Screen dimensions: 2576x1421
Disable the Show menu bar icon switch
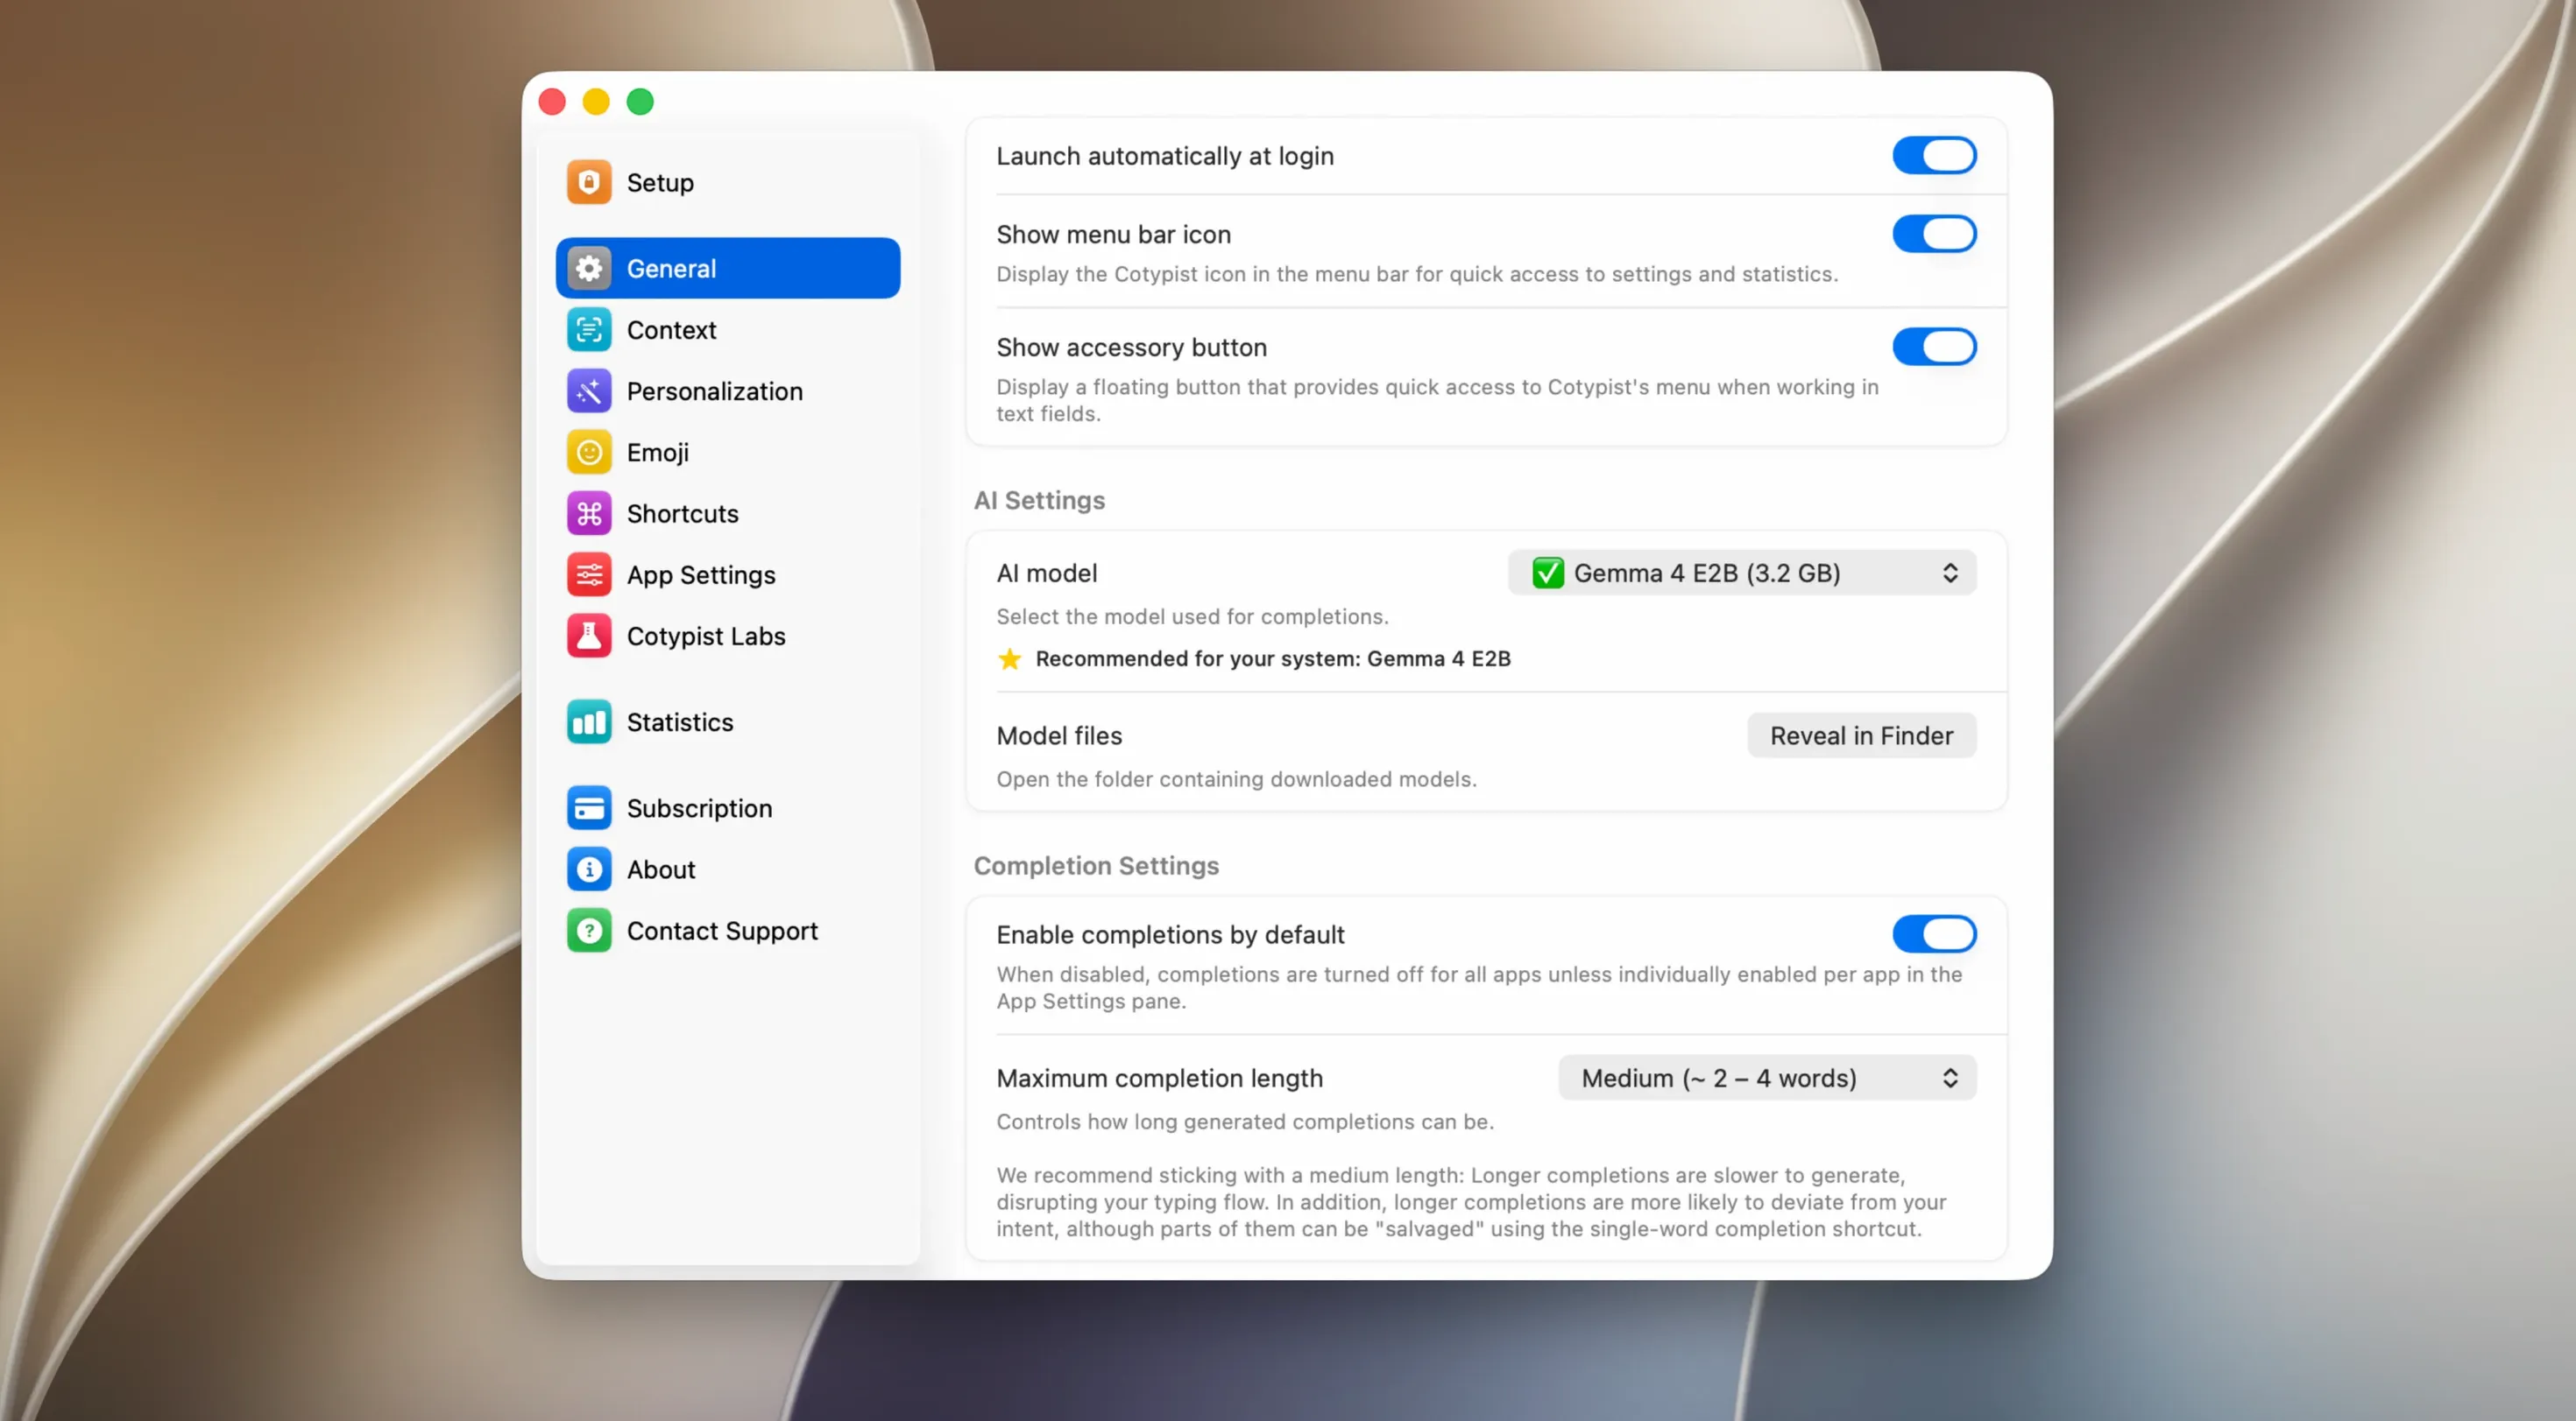coord(1933,234)
